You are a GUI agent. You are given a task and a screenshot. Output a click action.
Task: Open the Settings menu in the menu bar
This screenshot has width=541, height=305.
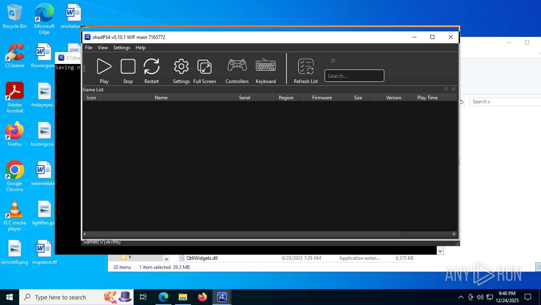tap(122, 48)
